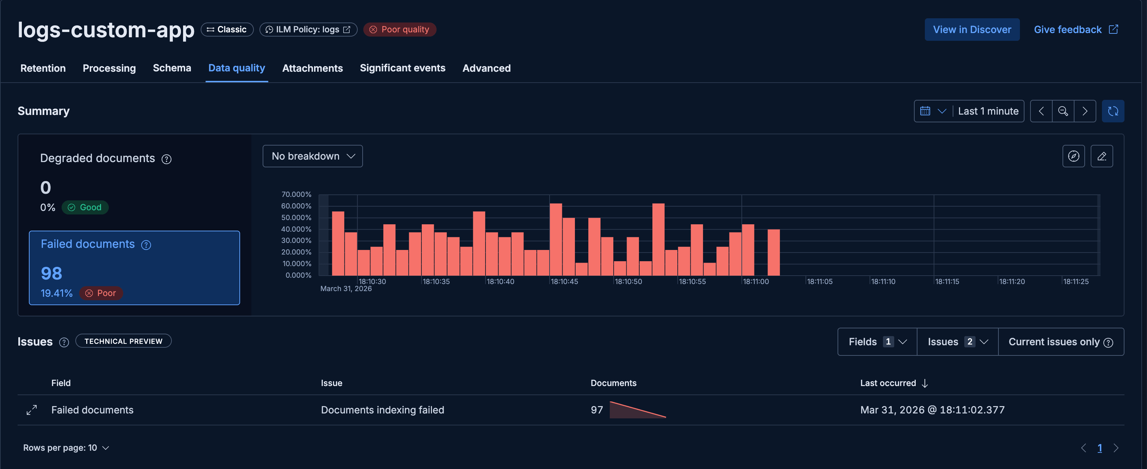
Task: Switch to the Processing tab
Action: [109, 68]
